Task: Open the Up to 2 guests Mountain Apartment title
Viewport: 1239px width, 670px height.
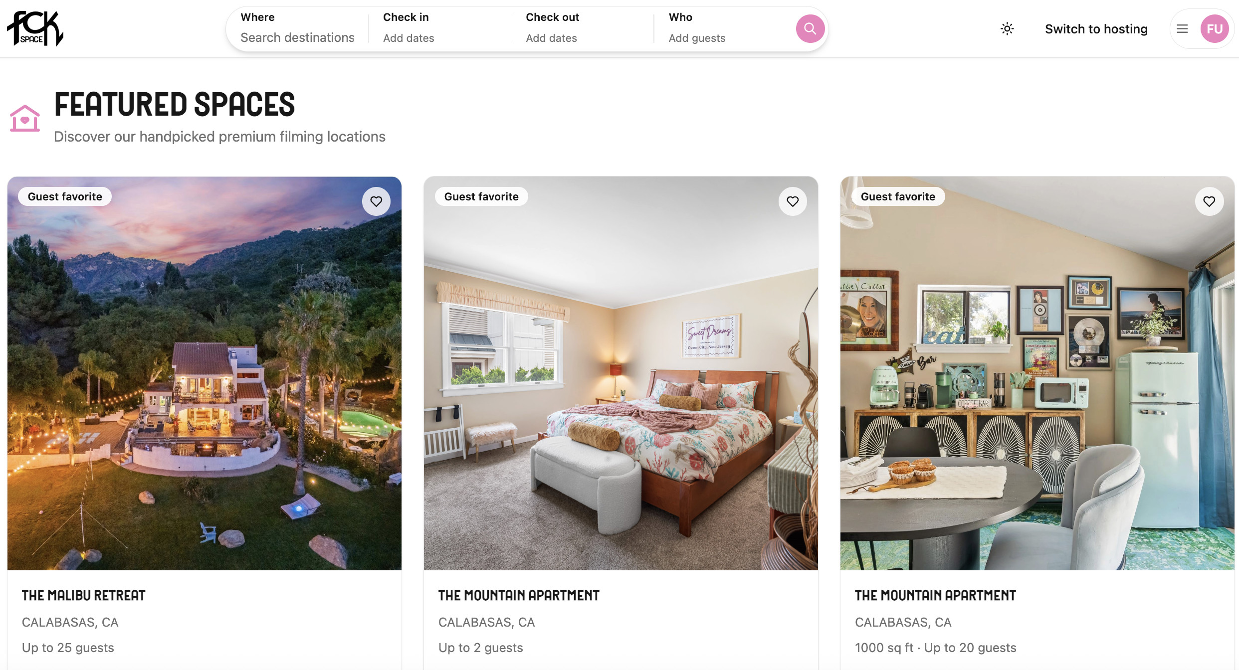Action: point(518,595)
